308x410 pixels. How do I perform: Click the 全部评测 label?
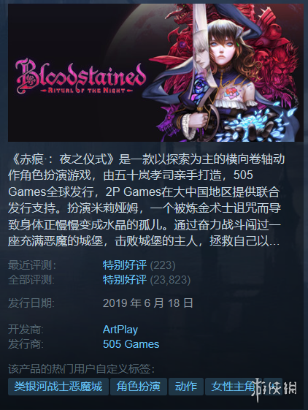click(x=31, y=279)
